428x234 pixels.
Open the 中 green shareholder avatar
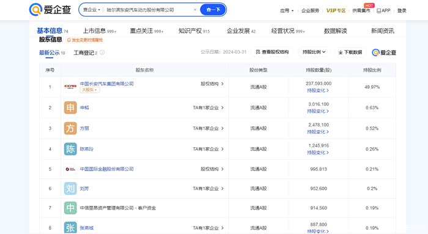70,208
